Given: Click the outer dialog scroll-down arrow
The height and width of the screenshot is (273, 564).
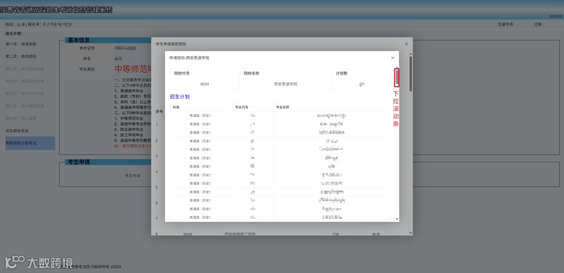Looking at the screenshot, I should pyautogui.click(x=411, y=233).
